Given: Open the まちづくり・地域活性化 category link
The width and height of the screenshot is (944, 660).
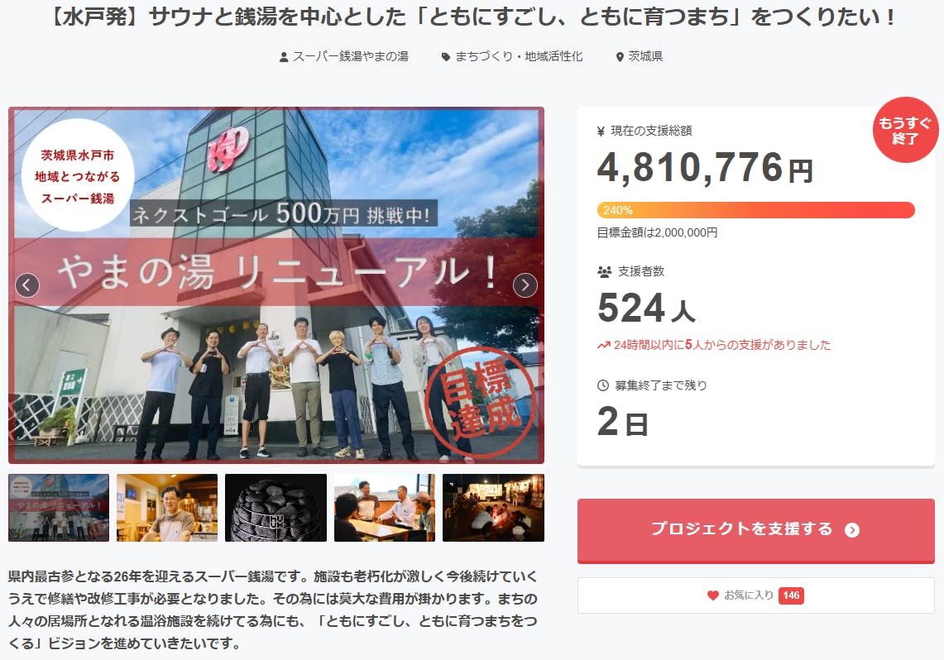Looking at the screenshot, I should [x=519, y=56].
